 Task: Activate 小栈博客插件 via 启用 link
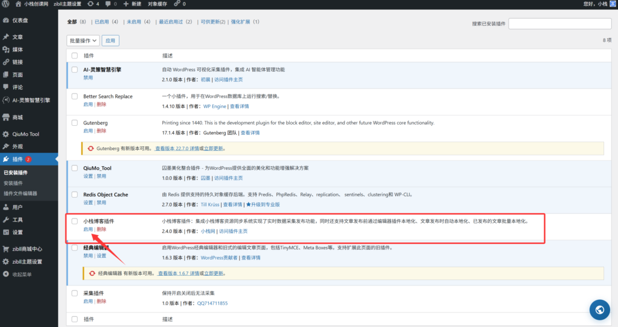(x=88, y=229)
